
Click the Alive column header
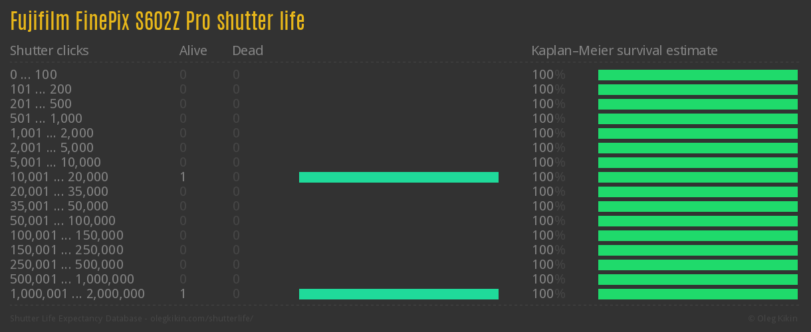pyautogui.click(x=193, y=50)
